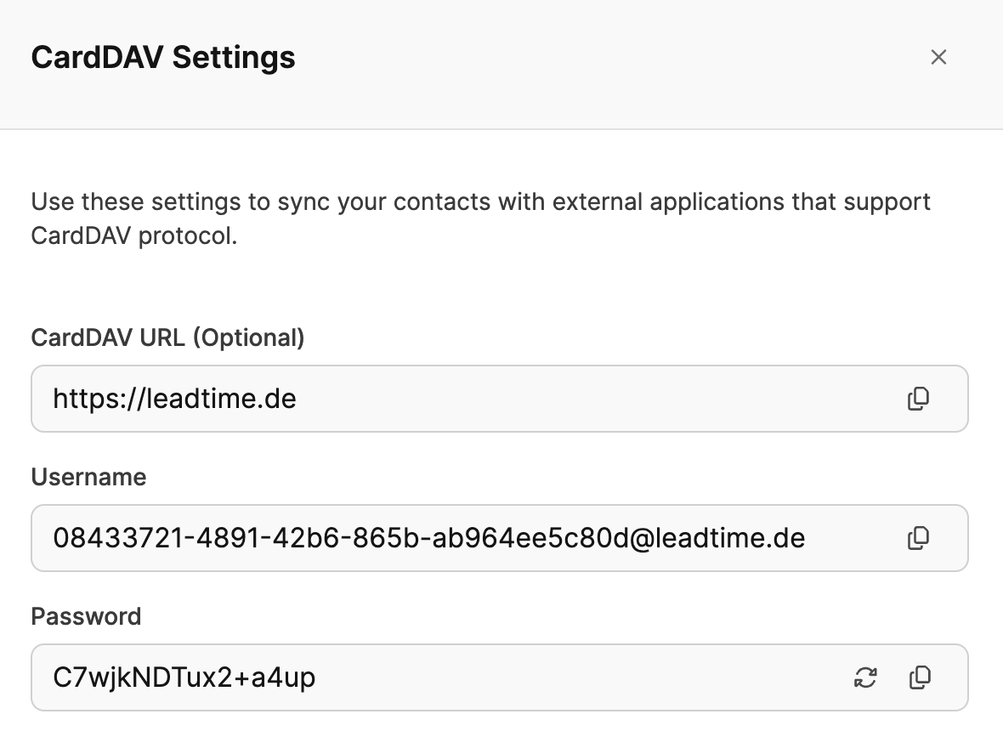Click the "Password" field label

coord(86,616)
